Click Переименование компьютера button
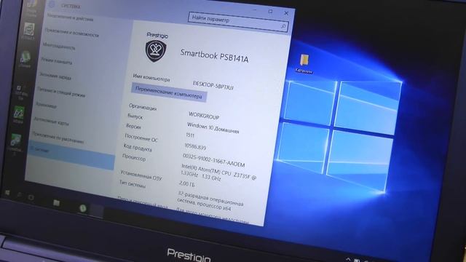The width and height of the screenshot is (466, 262). [x=168, y=92]
